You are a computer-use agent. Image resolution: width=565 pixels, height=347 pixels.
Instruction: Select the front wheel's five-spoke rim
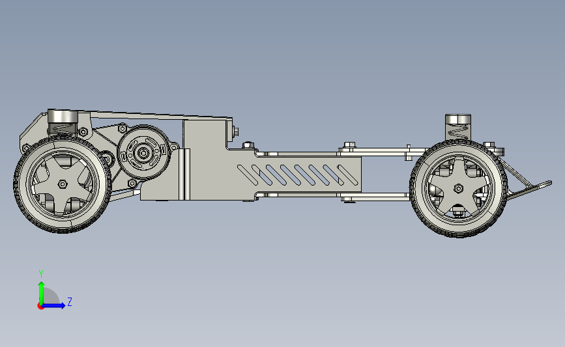click(458, 188)
